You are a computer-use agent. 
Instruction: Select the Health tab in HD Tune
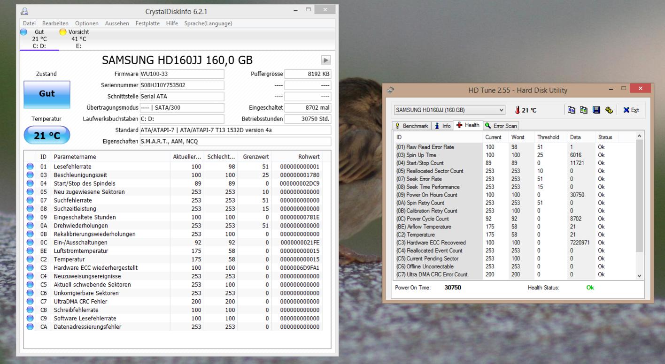(468, 125)
